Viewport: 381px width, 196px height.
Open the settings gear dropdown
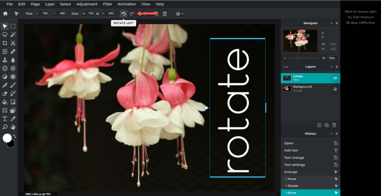tap(180, 14)
